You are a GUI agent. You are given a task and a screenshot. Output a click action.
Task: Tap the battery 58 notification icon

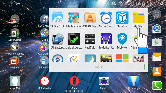coord(5,4)
